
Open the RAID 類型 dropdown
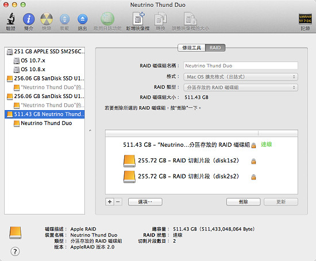pos(241,87)
